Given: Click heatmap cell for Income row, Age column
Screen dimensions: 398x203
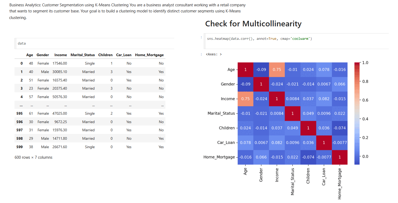Looking at the screenshot, I should pyautogui.click(x=246, y=99).
